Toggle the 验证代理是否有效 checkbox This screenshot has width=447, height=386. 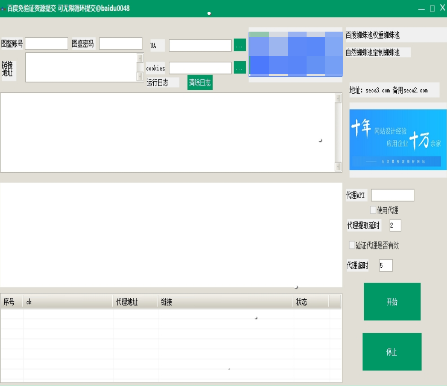[x=352, y=245]
